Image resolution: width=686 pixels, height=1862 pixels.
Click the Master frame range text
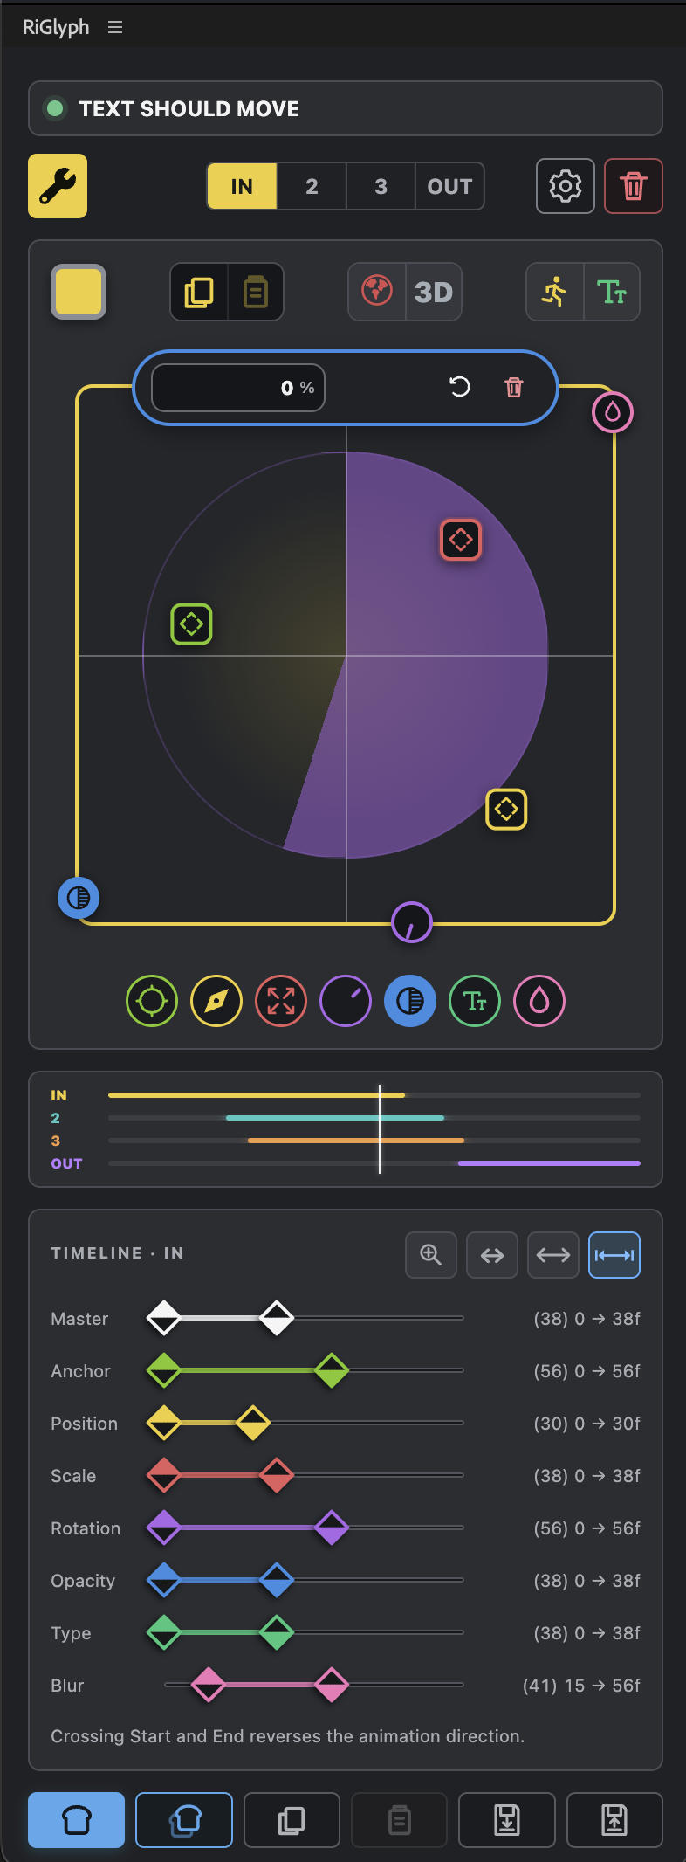587,1319
